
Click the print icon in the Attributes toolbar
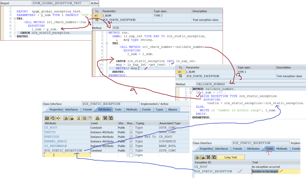tap(98, 118)
